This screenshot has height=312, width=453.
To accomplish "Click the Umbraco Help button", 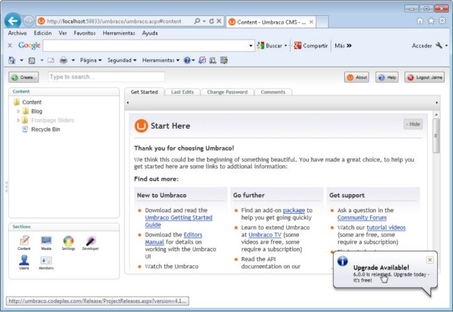I will coord(387,77).
